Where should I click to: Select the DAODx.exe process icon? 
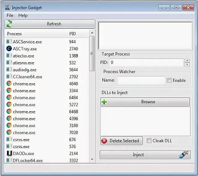(9, 153)
